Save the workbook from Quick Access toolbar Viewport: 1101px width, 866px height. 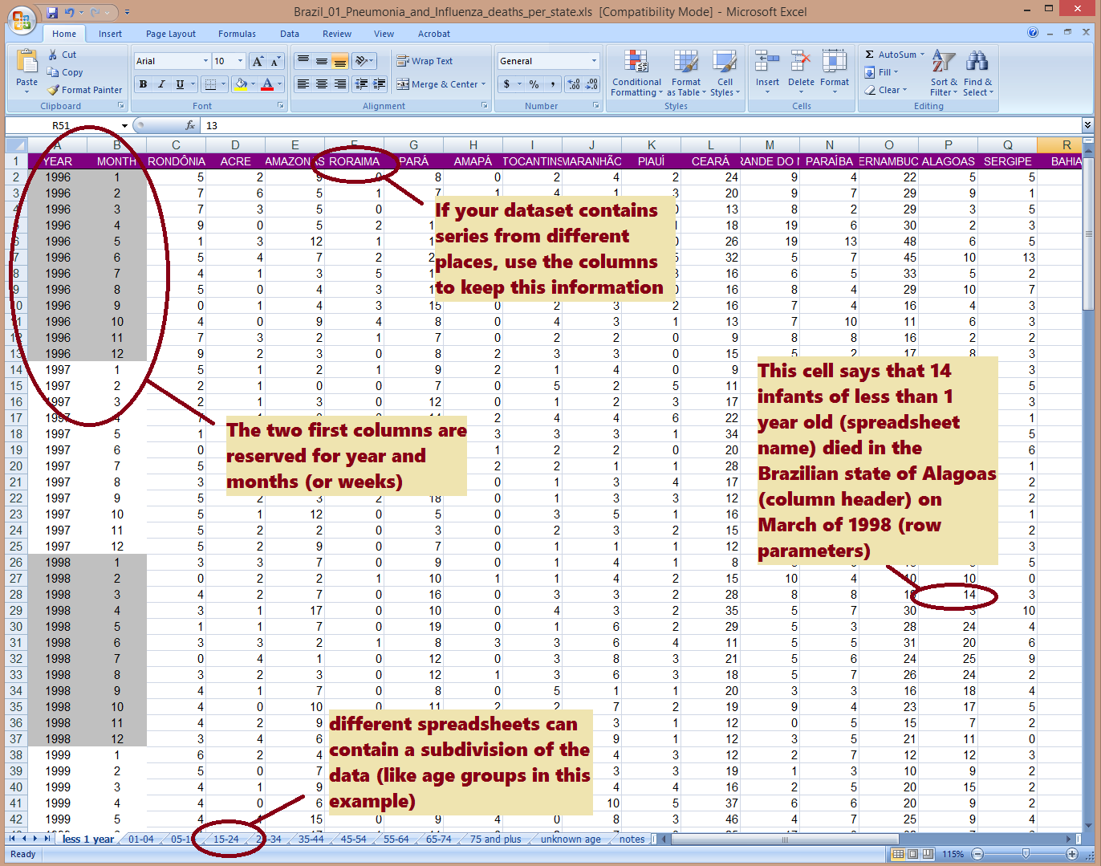[x=52, y=12]
